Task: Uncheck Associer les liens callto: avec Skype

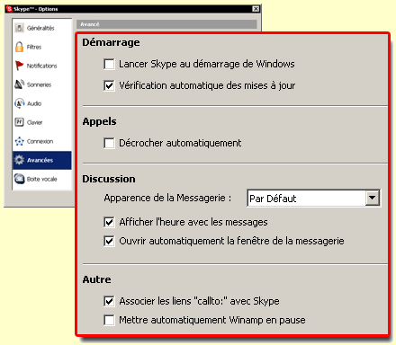Action: pos(109,301)
